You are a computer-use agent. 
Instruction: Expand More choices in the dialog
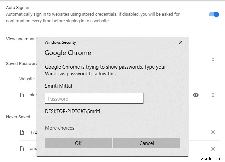click(x=60, y=128)
